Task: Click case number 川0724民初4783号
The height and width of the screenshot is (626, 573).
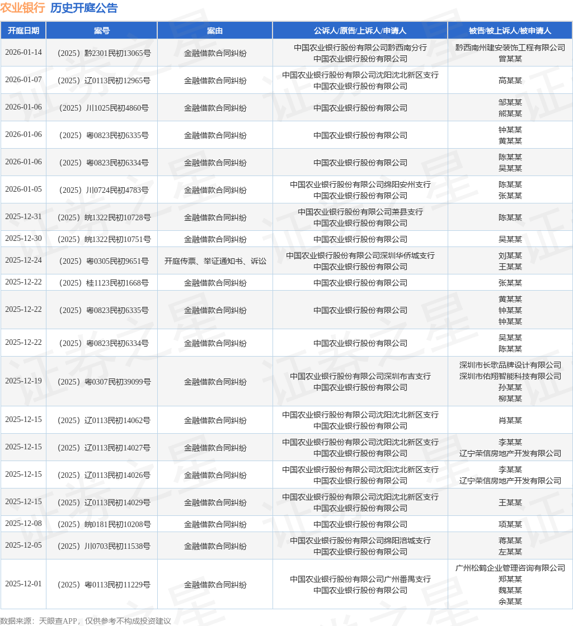Action: pyautogui.click(x=104, y=190)
